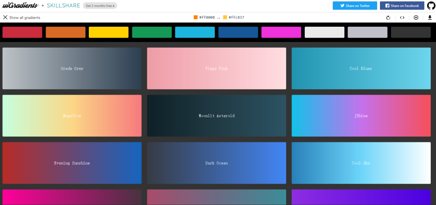Pick the partially visible mauve-to-teal gradient card
The width and height of the screenshot is (436, 205).
(x=217, y=197)
